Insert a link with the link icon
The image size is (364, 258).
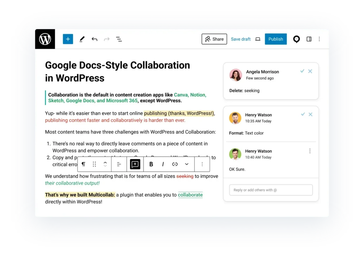click(175, 164)
